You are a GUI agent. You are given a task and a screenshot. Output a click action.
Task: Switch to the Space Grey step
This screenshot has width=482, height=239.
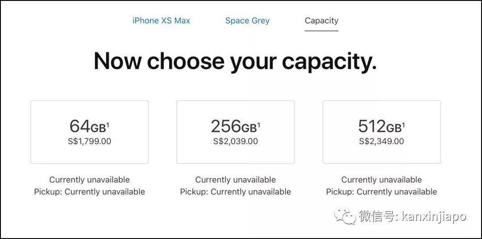tap(247, 21)
